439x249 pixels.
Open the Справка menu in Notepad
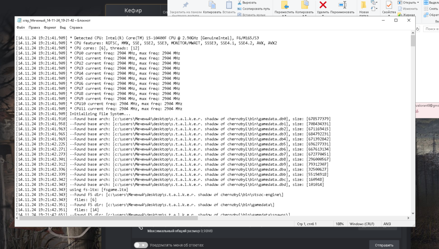[x=76, y=28]
